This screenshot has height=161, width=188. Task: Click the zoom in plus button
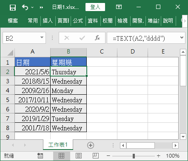tap(159, 156)
